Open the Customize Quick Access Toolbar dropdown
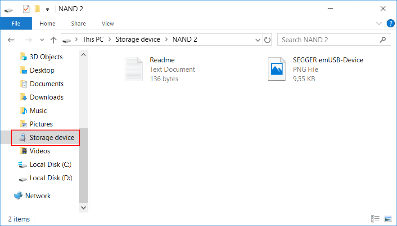397x226 pixels. pyautogui.click(x=47, y=9)
